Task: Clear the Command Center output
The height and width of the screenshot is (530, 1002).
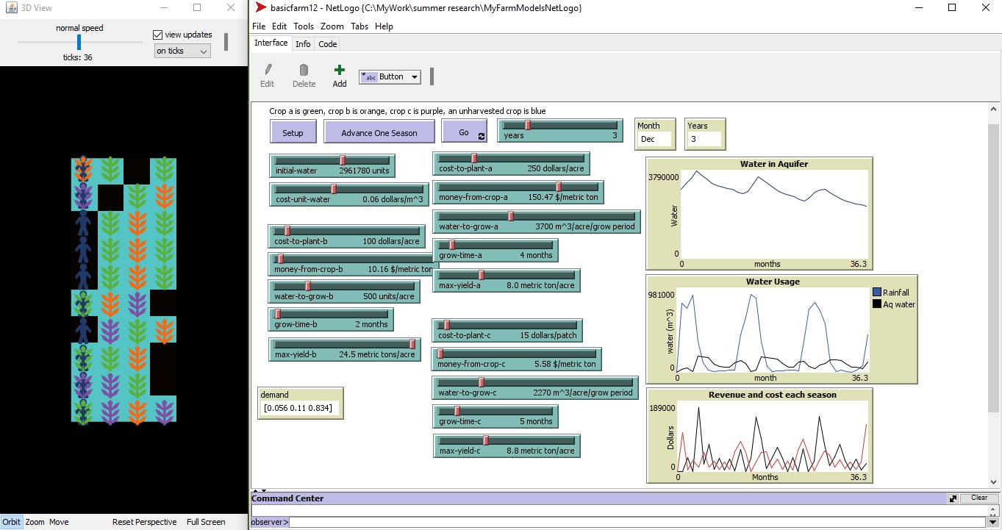Action: pyautogui.click(x=978, y=498)
